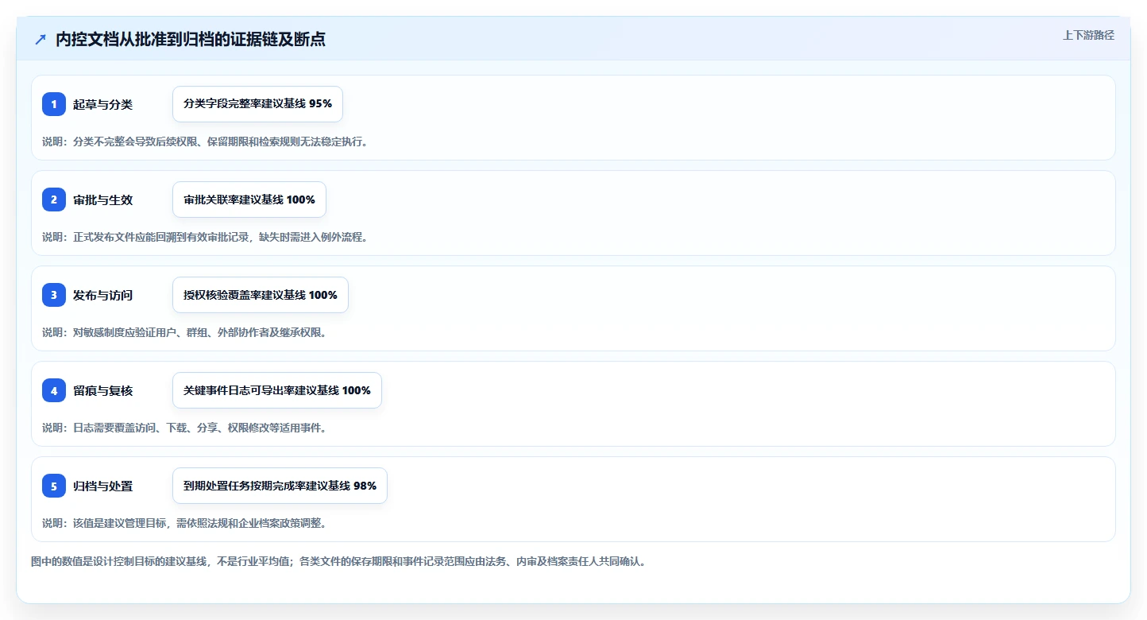
Task: Select the 起草与分类 step title
Action: tap(102, 104)
